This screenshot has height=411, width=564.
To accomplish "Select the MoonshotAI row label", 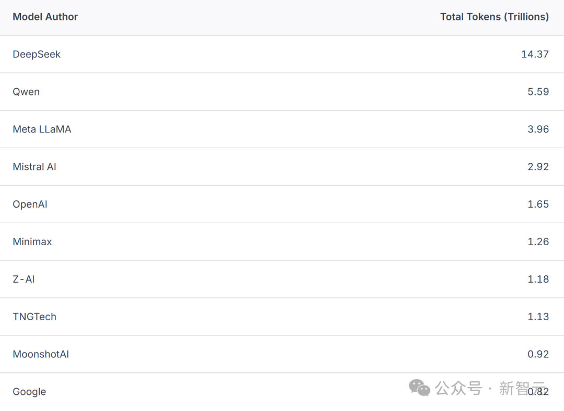I will click(x=41, y=354).
